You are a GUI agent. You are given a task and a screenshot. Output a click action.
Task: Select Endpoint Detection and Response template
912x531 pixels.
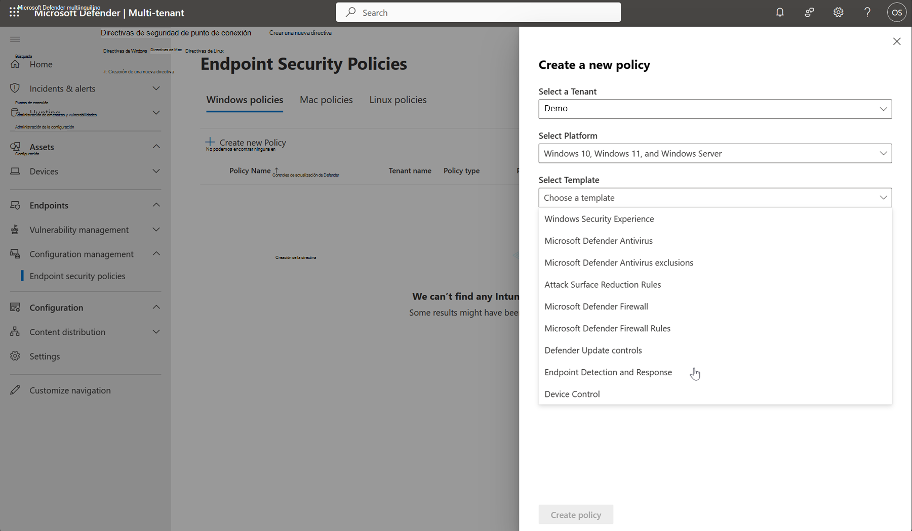[x=608, y=372]
